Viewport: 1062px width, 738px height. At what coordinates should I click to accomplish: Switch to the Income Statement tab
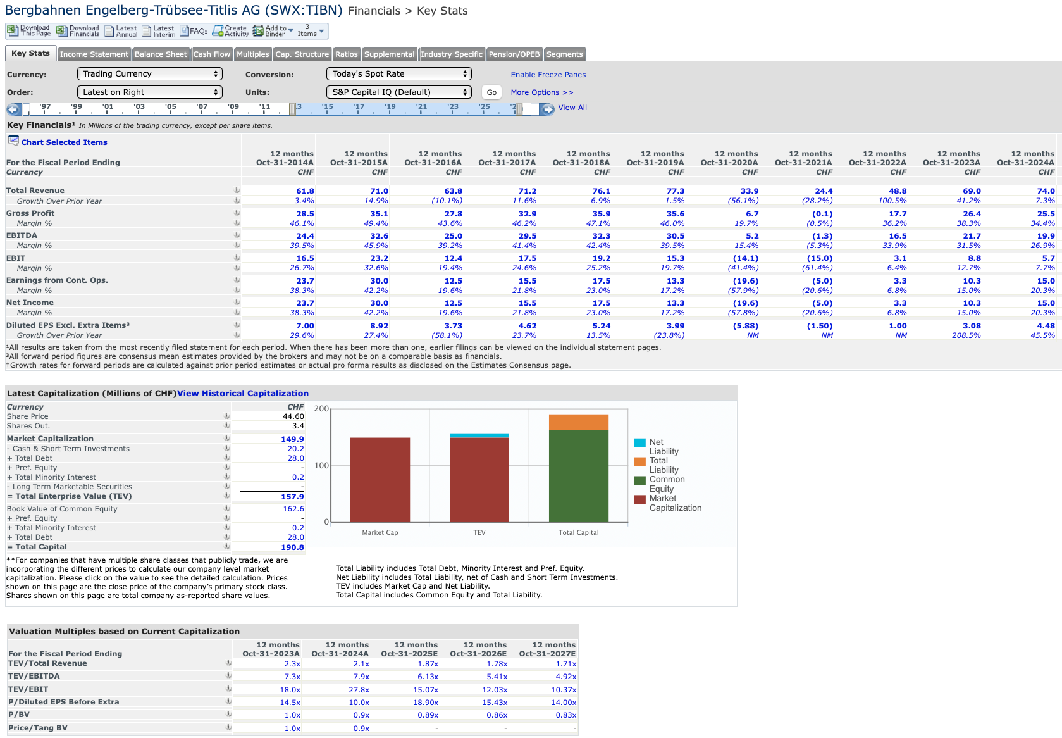(94, 54)
